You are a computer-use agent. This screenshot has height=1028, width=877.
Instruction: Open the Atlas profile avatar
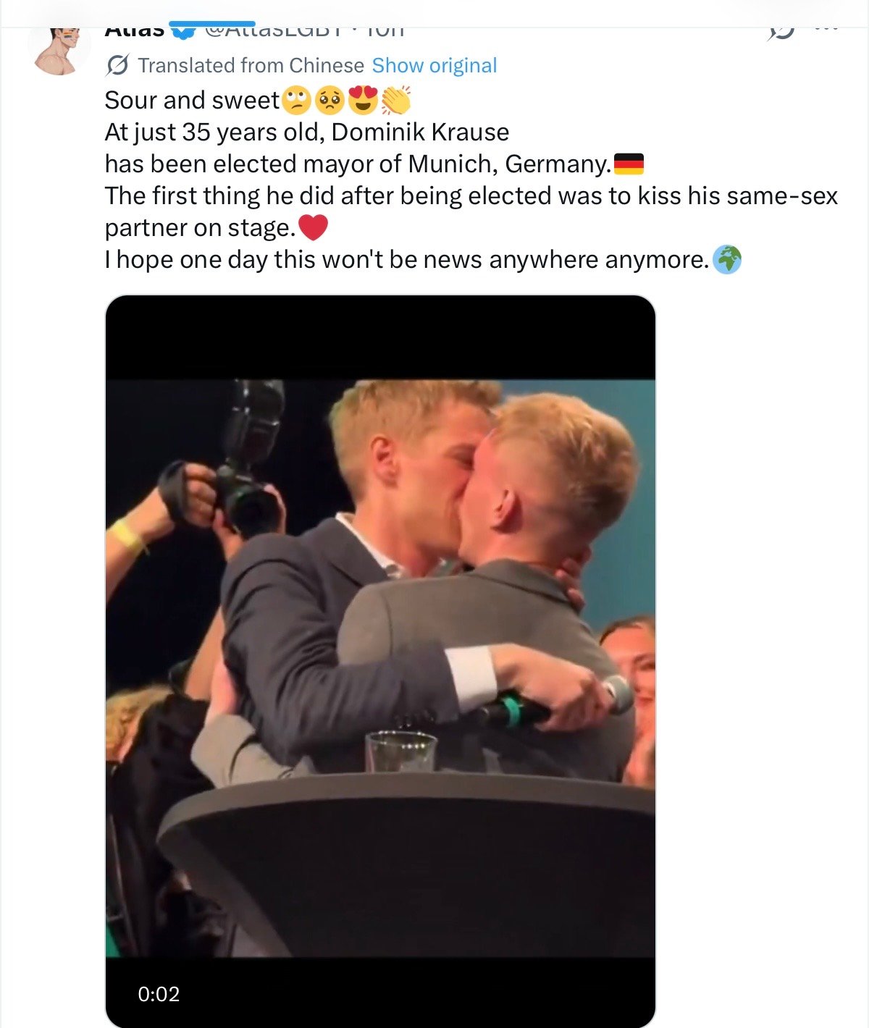pos(59,49)
